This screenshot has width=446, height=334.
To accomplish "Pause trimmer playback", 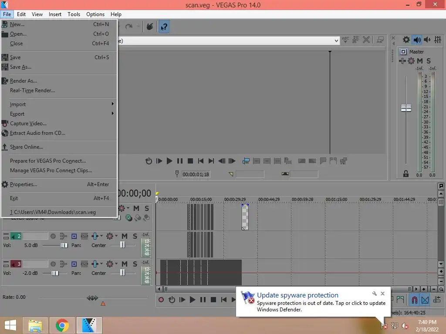I will 180,161.
